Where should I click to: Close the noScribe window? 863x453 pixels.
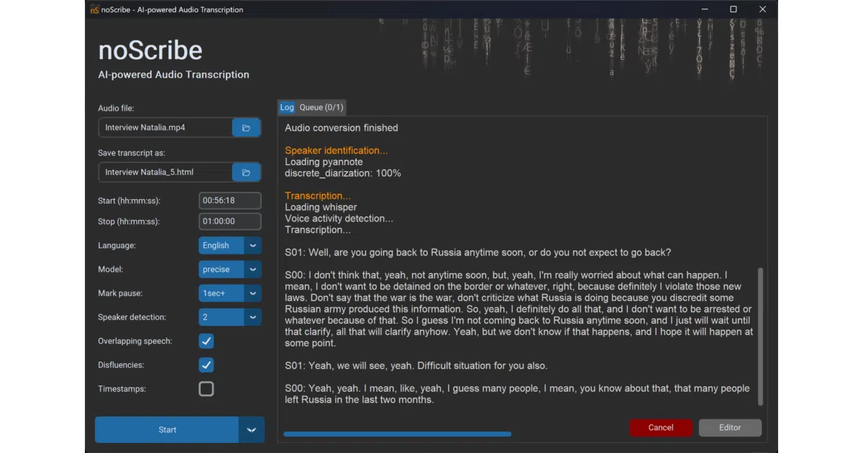[763, 9]
